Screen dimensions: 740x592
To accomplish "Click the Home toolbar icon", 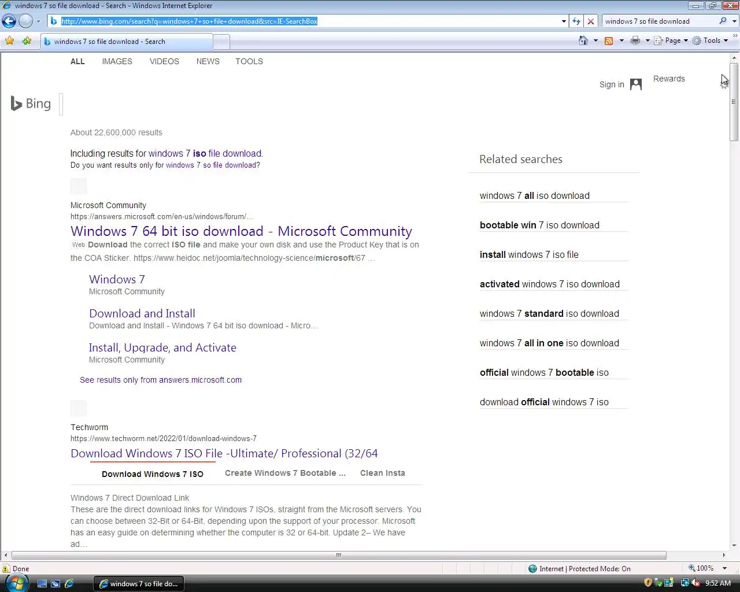I will pos(583,40).
